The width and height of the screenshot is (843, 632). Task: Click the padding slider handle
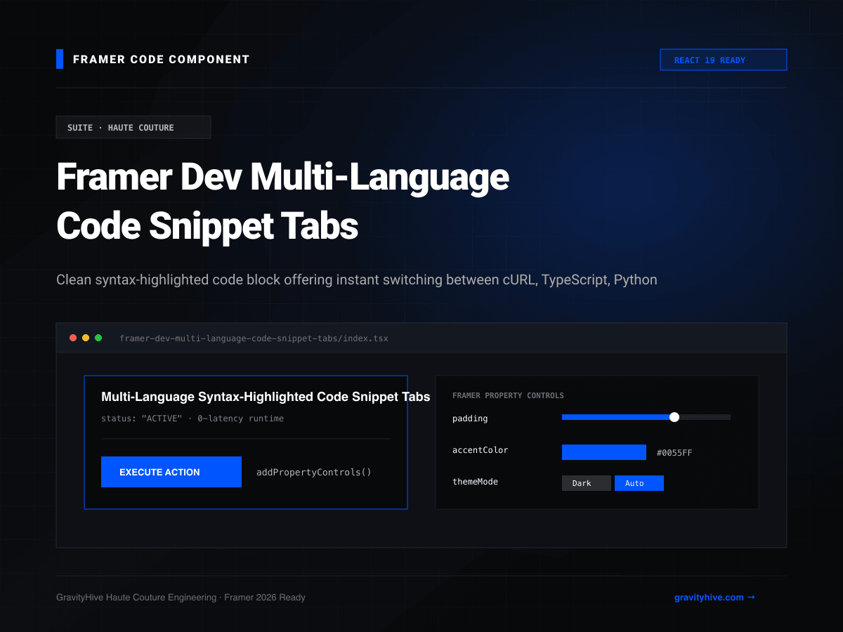674,417
